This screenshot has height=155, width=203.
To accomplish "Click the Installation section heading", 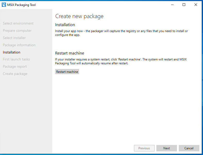I will coord(65,25).
